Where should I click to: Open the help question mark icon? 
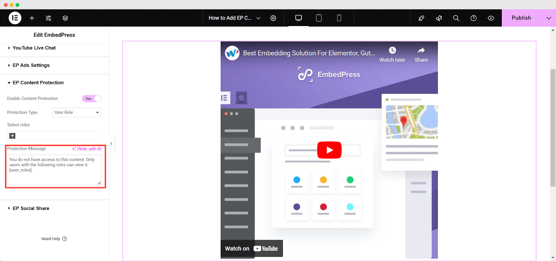(474, 18)
